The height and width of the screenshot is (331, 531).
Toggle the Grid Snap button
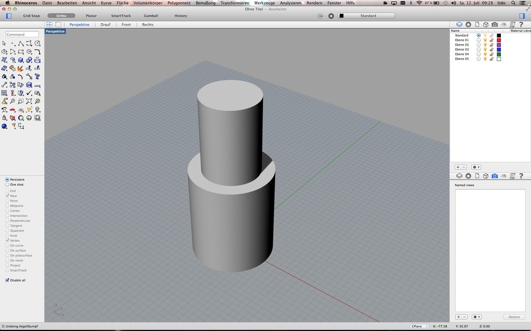point(31,16)
